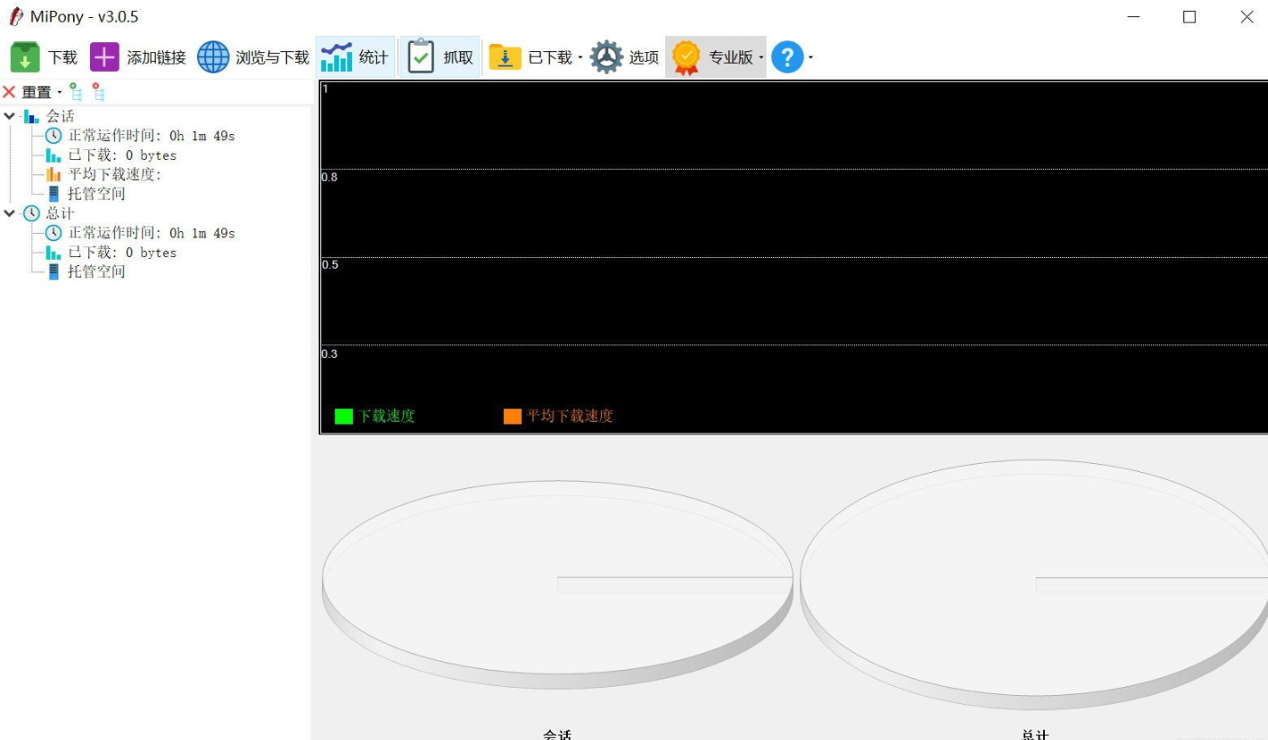Screen dimensions: 1268x740
Task: Close the MiPony window
Action: point(1246,17)
